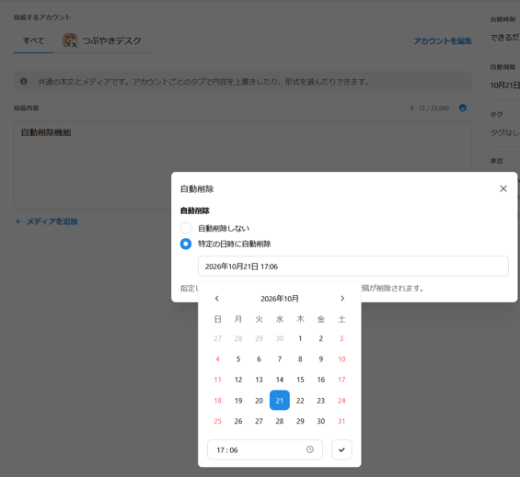Select October 19 in the calendar
This screenshot has width=520, height=477.
coord(238,400)
